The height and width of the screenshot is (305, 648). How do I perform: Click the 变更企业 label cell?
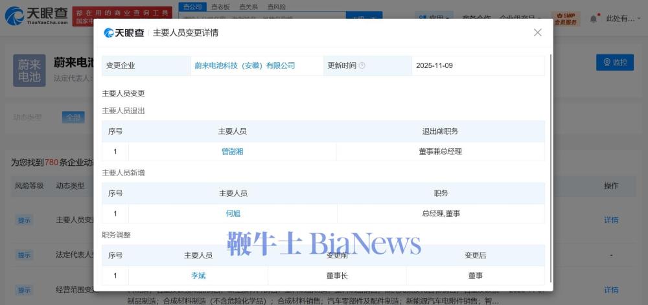pyautogui.click(x=146, y=65)
